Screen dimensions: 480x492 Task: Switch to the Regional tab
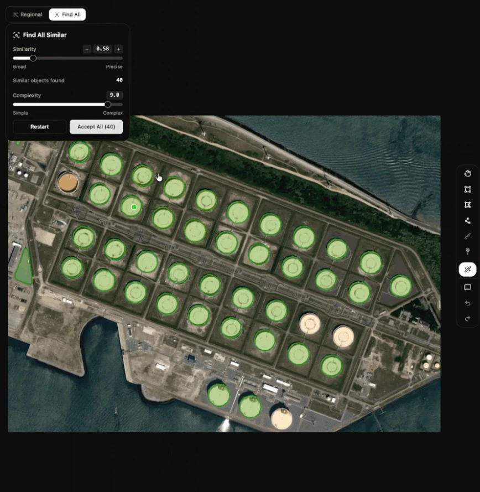coord(27,14)
